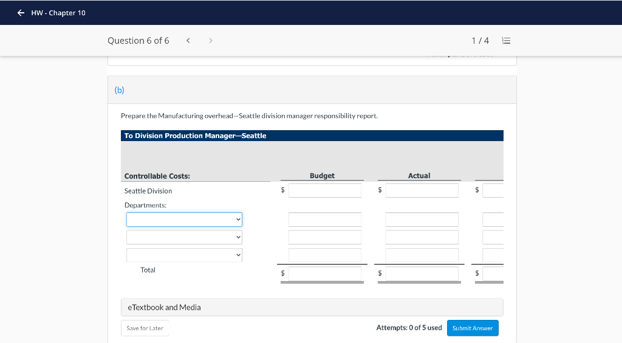Click second department Actual input
The height and width of the screenshot is (343, 622).
coord(422,237)
